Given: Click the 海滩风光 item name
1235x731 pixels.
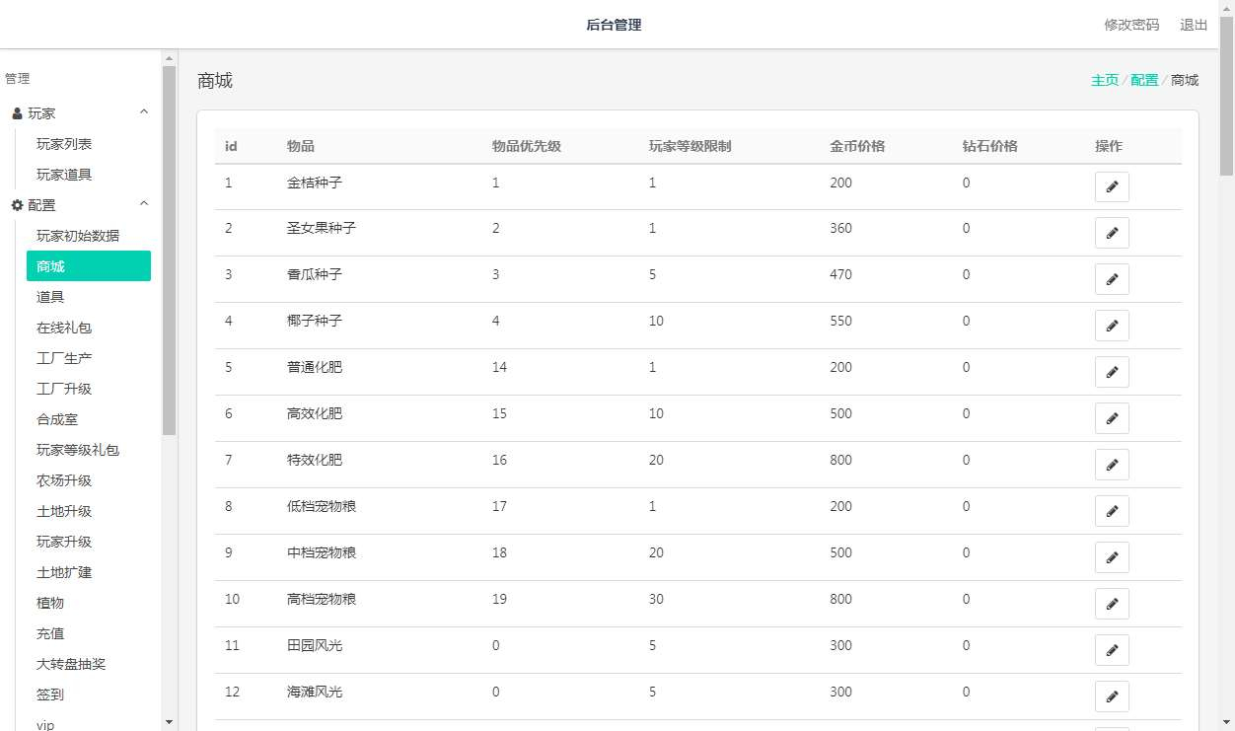Looking at the screenshot, I should click(x=315, y=692).
